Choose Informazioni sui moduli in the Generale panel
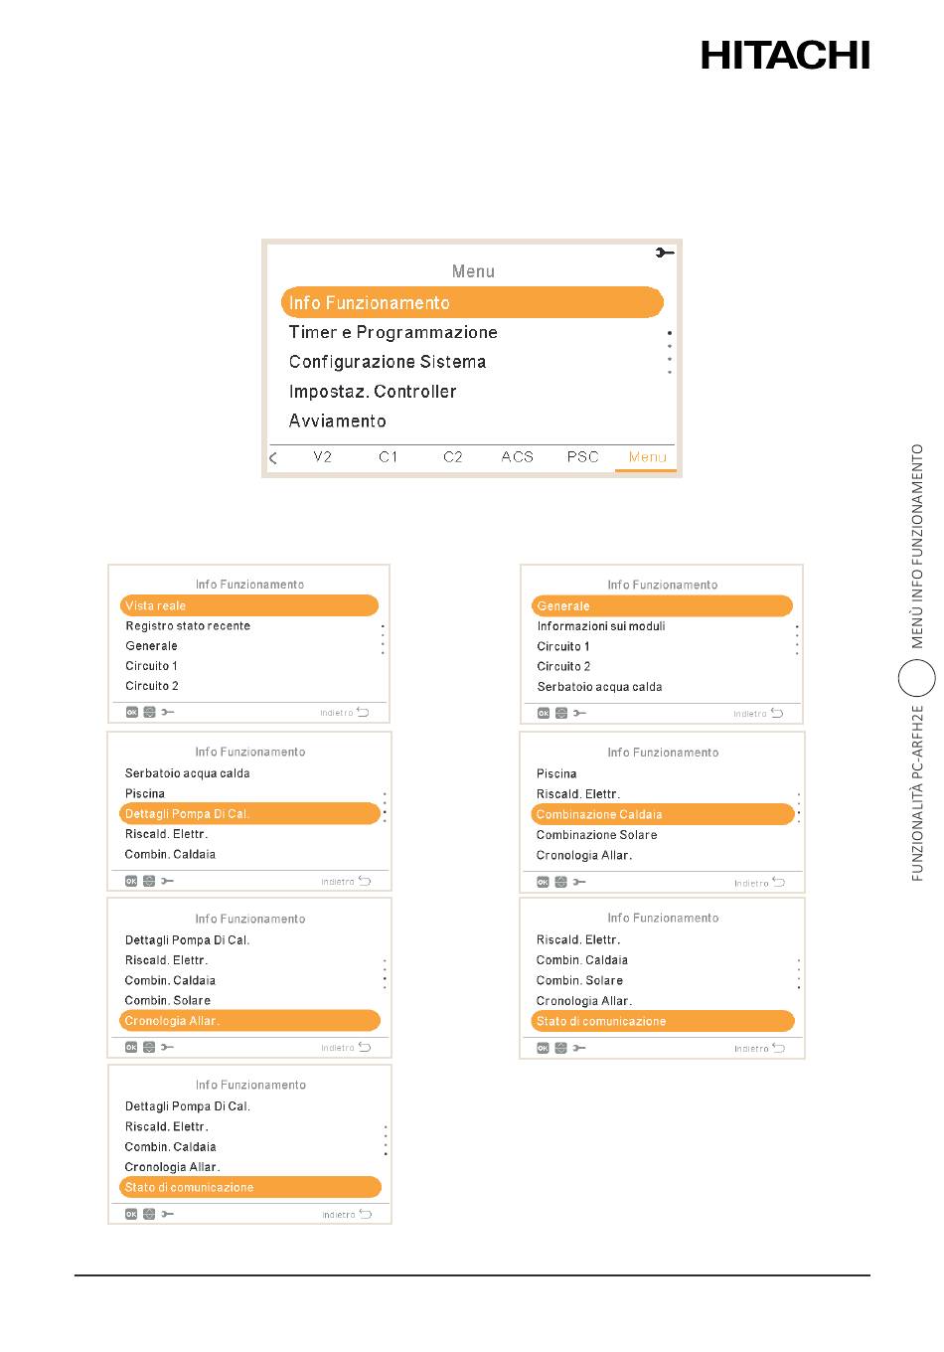This screenshot has width=944, height=1352. click(601, 626)
